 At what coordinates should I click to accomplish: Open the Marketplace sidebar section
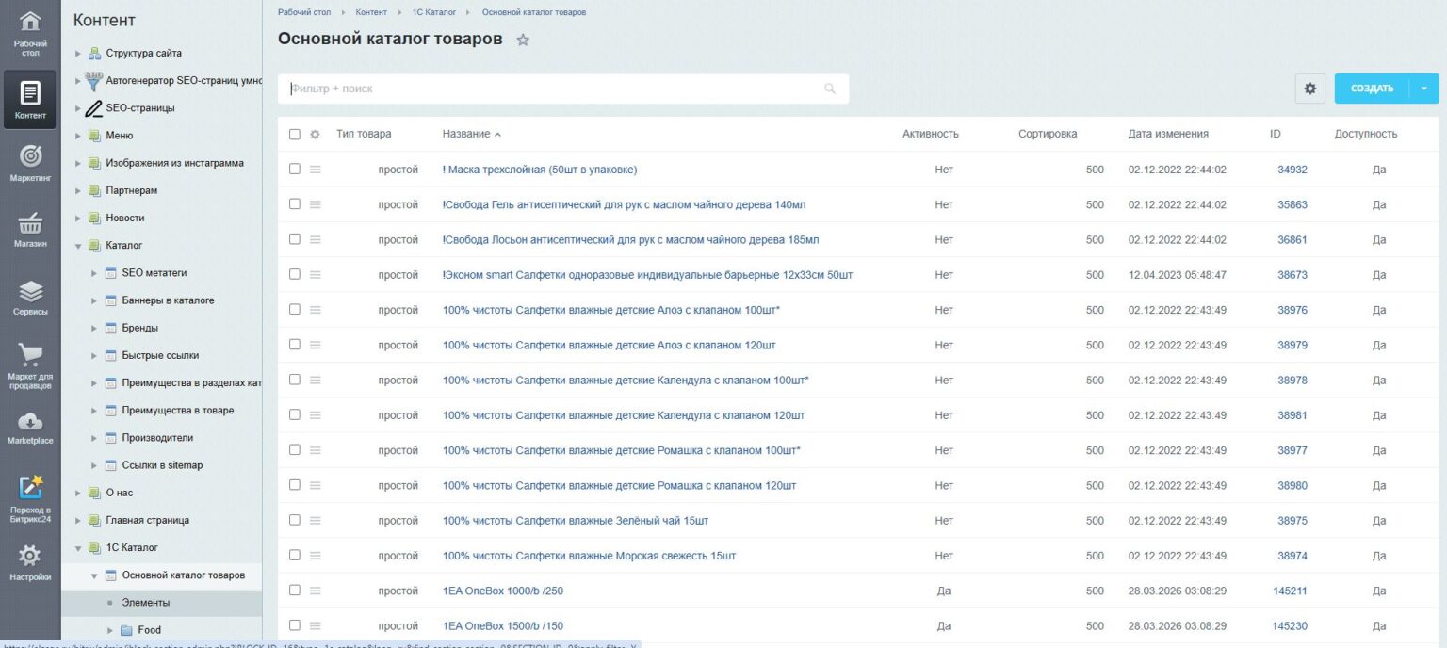click(x=30, y=427)
